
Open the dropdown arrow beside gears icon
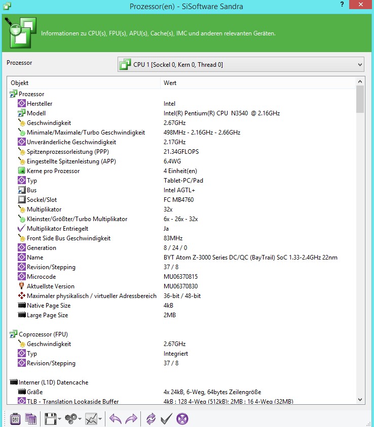point(80,419)
